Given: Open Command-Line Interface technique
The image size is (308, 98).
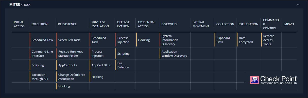Looking at the screenshot, I should pyautogui.click(x=43, y=54).
